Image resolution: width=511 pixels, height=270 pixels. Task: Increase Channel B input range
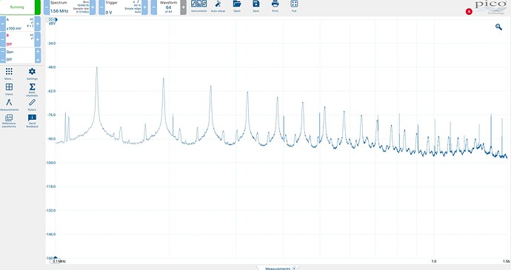click(x=38, y=39)
